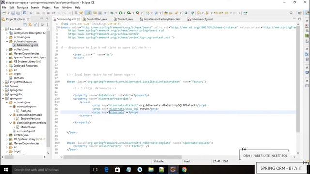
Task: Click the Debug bug icon
Action: (x=112, y=13)
